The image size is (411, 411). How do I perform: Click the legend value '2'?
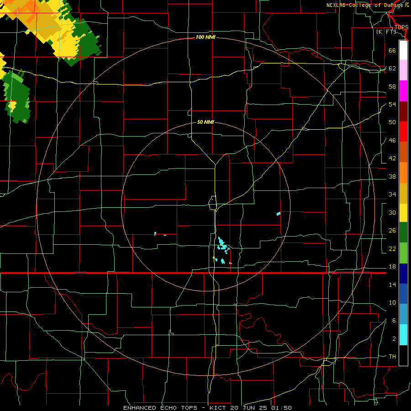coord(394,339)
